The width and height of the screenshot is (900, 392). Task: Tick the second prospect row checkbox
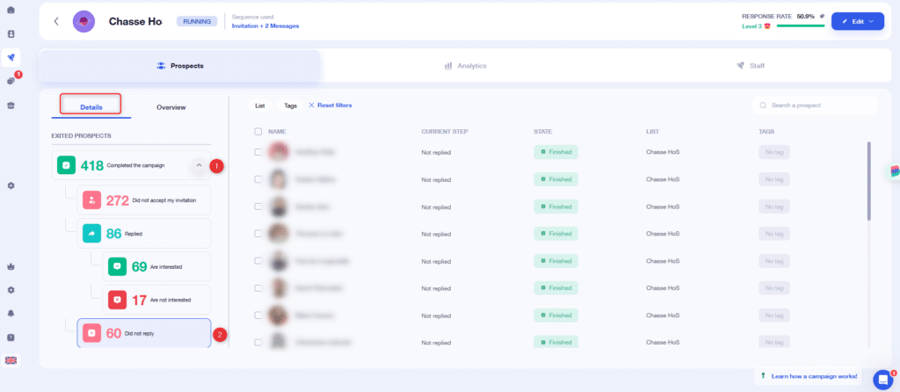pyautogui.click(x=258, y=179)
